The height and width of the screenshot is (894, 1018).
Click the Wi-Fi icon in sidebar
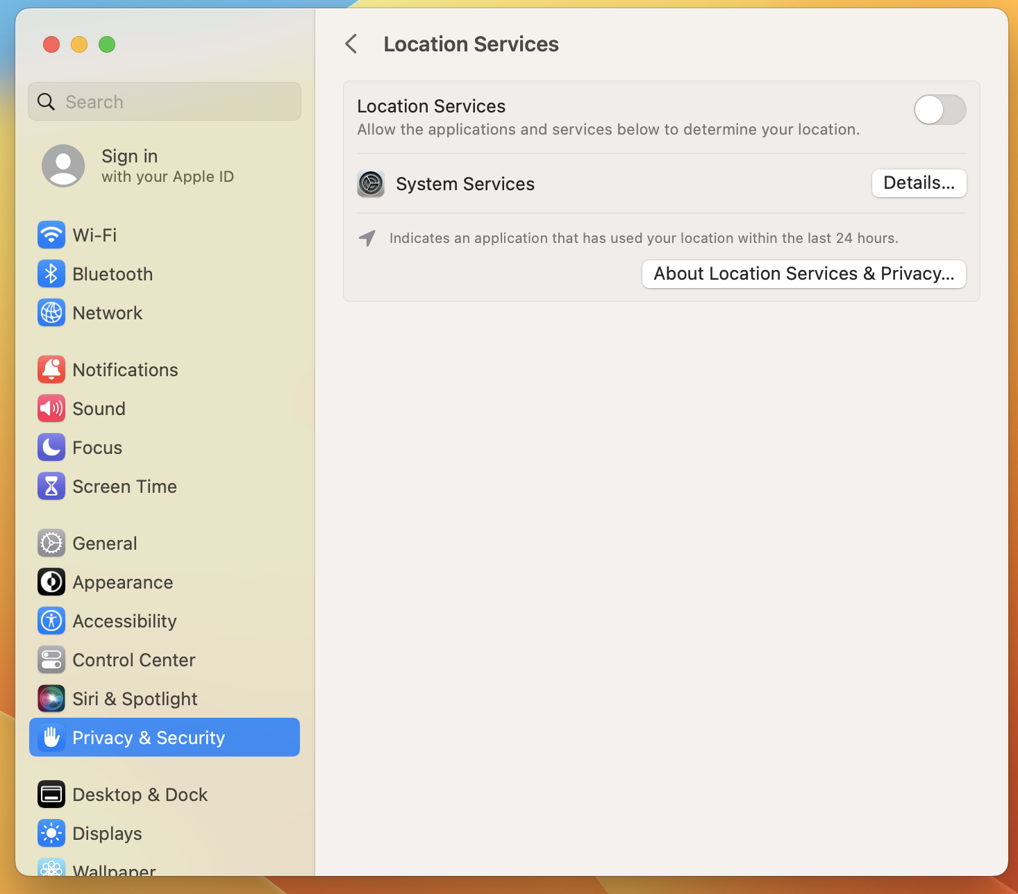[x=51, y=235]
